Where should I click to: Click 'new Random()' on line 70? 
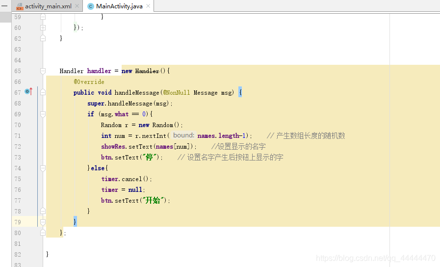(x=159, y=125)
